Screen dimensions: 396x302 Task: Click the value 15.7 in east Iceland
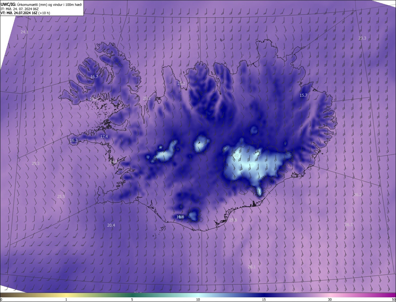point(303,95)
